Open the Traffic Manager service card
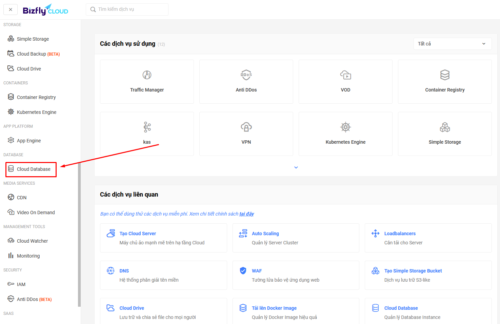500x324 pixels. click(x=147, y=82)
